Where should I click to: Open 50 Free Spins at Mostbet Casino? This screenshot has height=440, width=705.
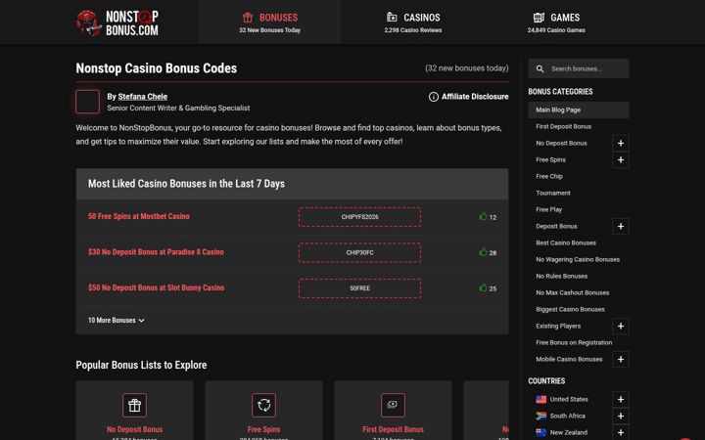coord(138,216)
